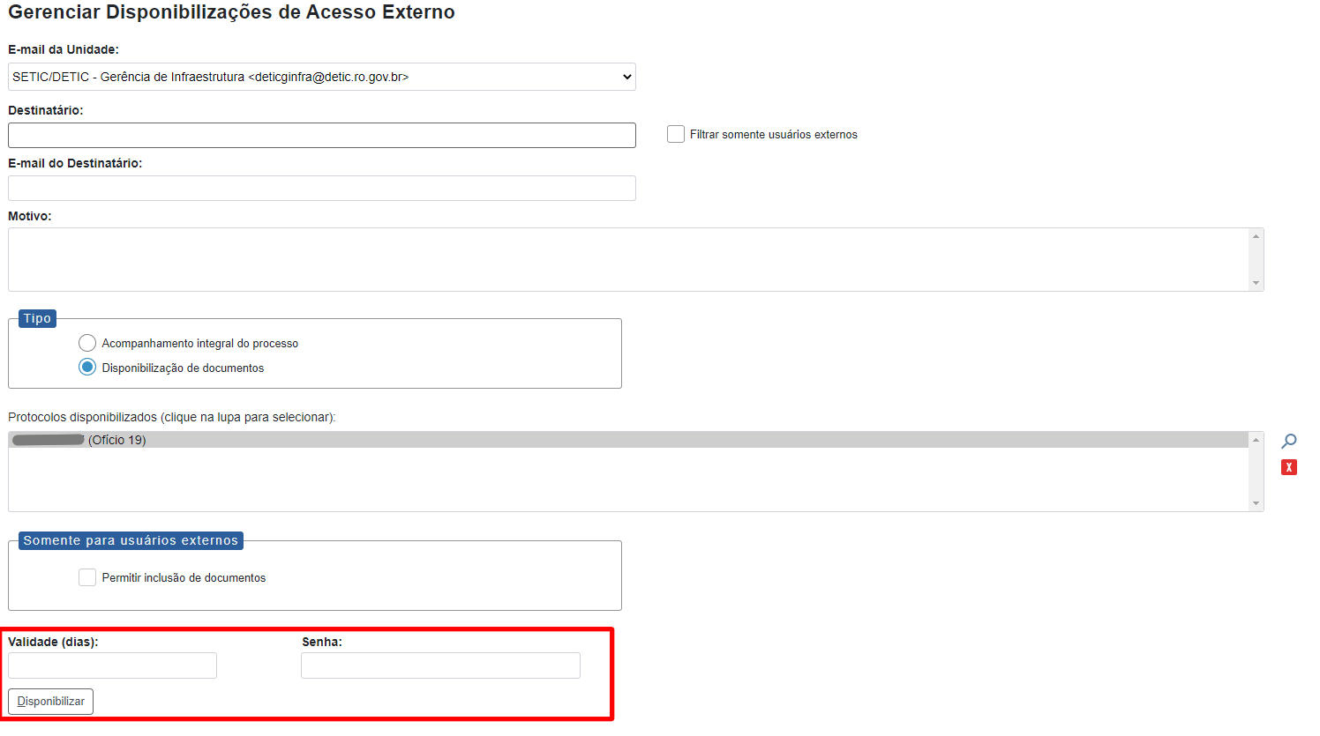The image size is (1320, 736).
Task: Click the Disponibilizar button
Action: point(50,702)
